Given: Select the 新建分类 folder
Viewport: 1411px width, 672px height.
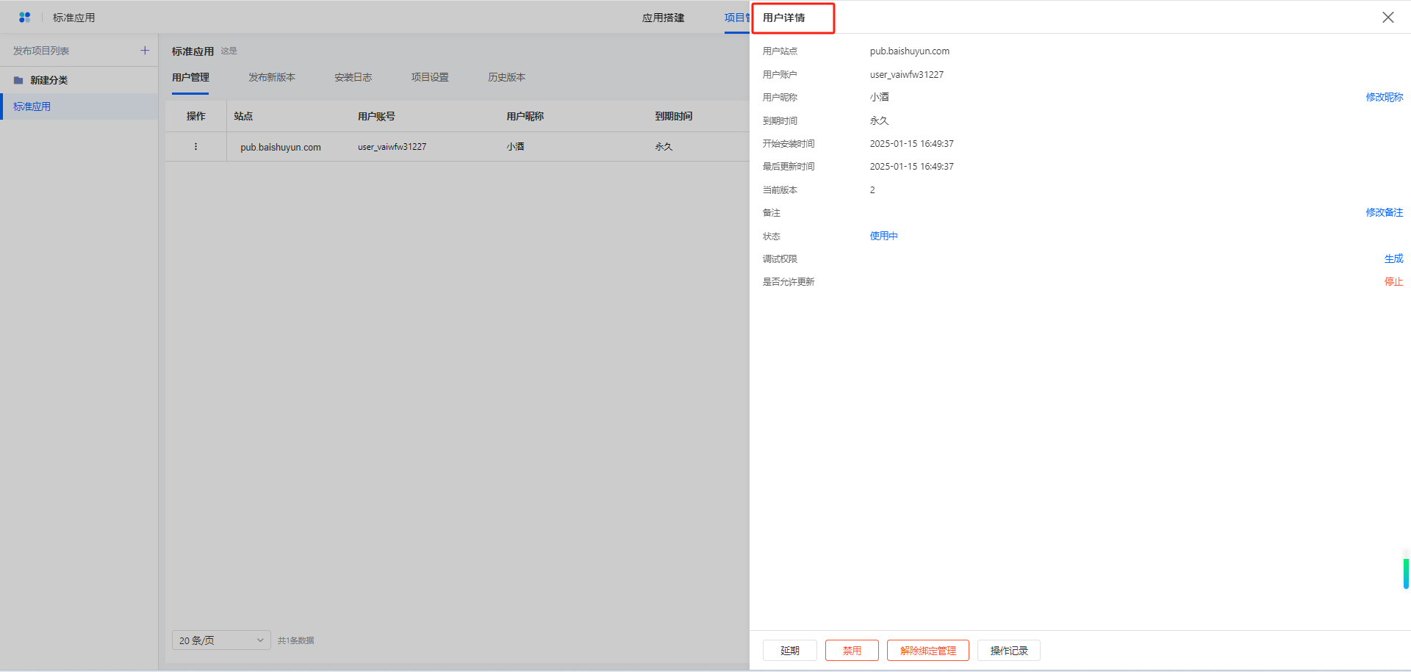Looking at the screenshot, I should tap(49, 80).
